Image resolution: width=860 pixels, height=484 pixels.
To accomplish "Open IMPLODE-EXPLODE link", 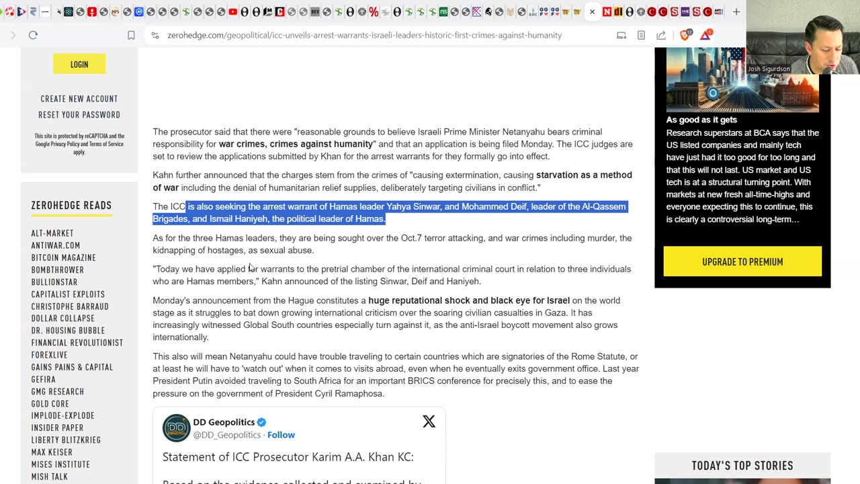I will pos(63,416).
